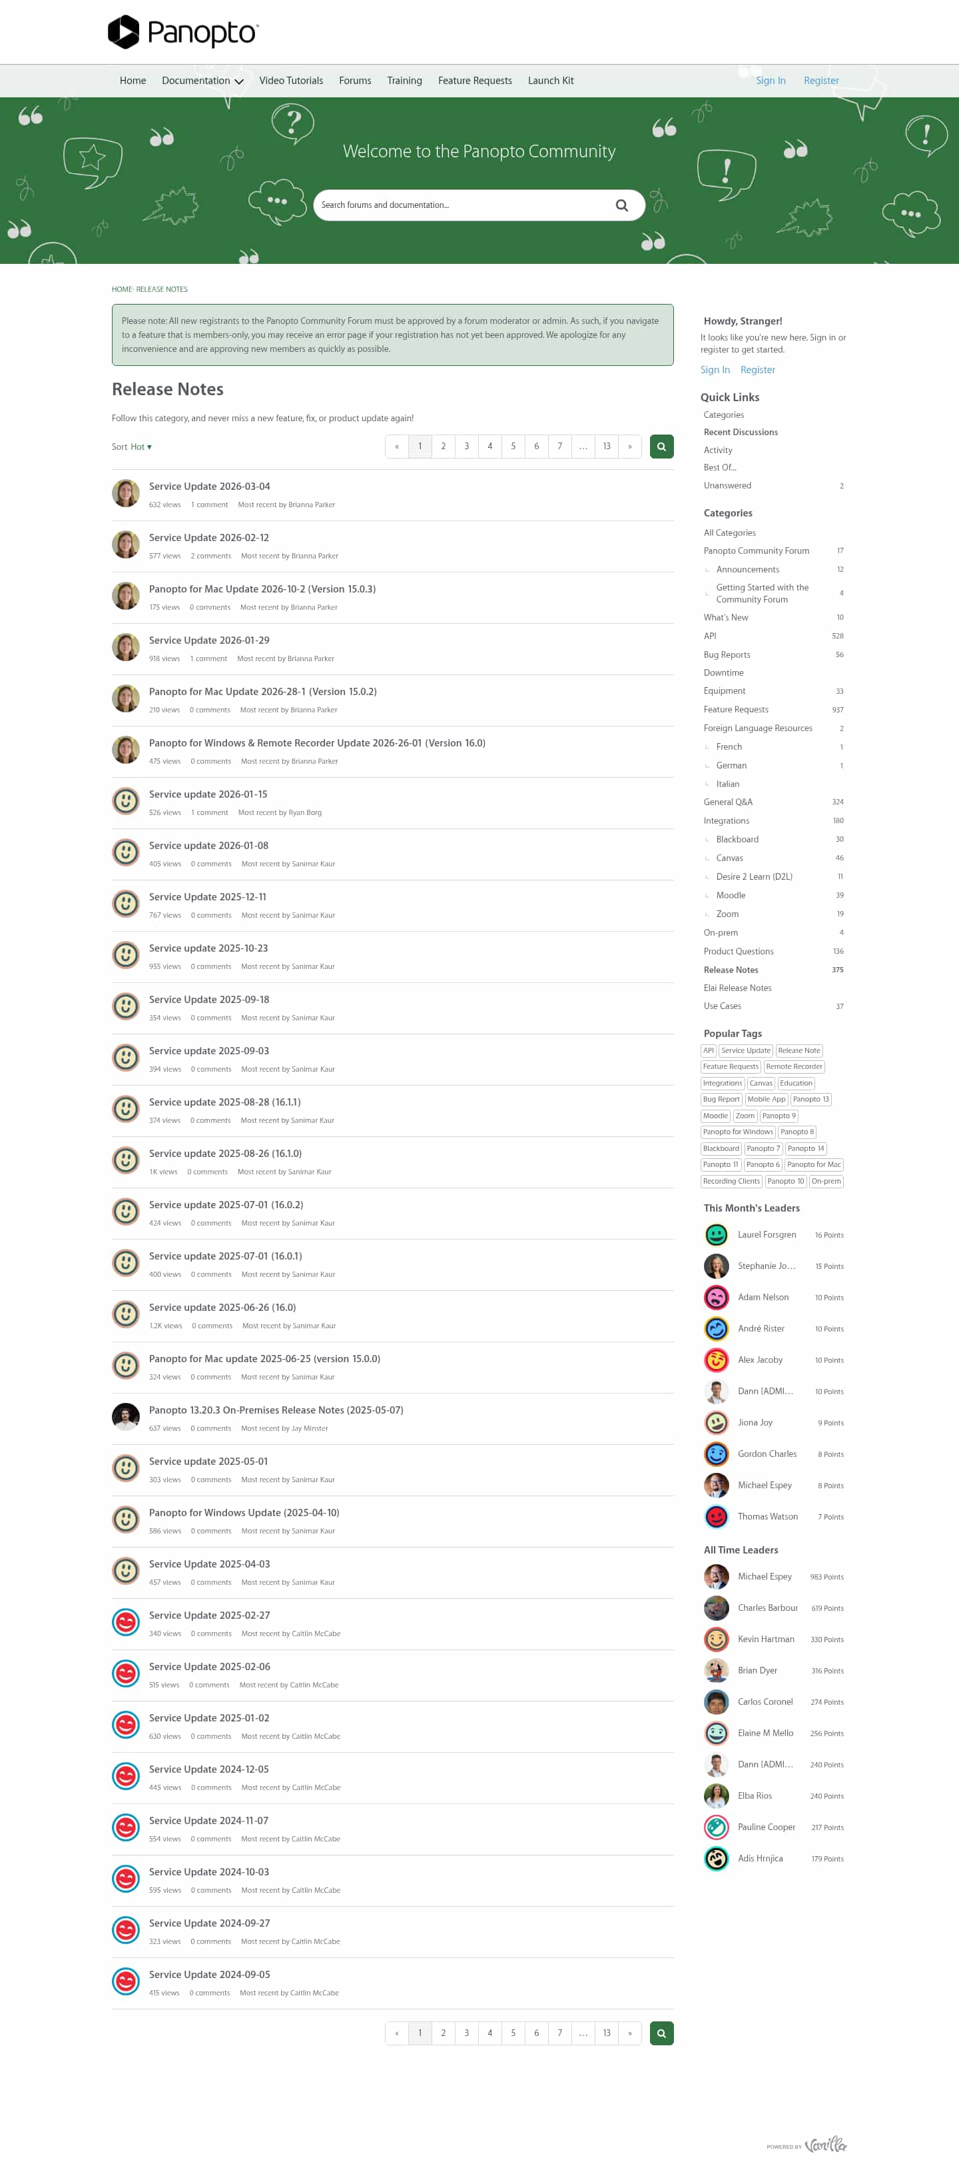This screenshot has height=2164, width=959.
Task: Go to page 13 in bottom pagination
Action: [x=606, y=2033]
